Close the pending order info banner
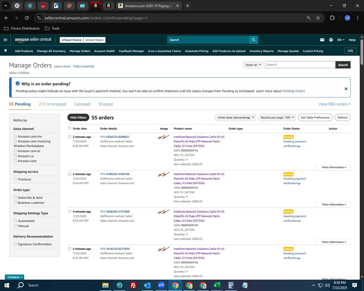Image resolution: width=364 pixels, height=291 pixels. pos(346,89)
